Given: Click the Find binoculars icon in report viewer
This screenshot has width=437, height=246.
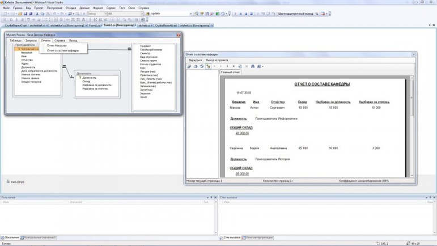Looking at the screenshot, I should click(253, 66).
